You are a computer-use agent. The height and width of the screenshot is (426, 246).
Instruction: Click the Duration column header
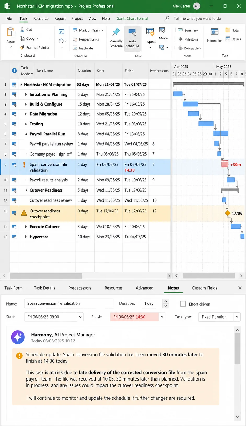click(x=84, y=71)
